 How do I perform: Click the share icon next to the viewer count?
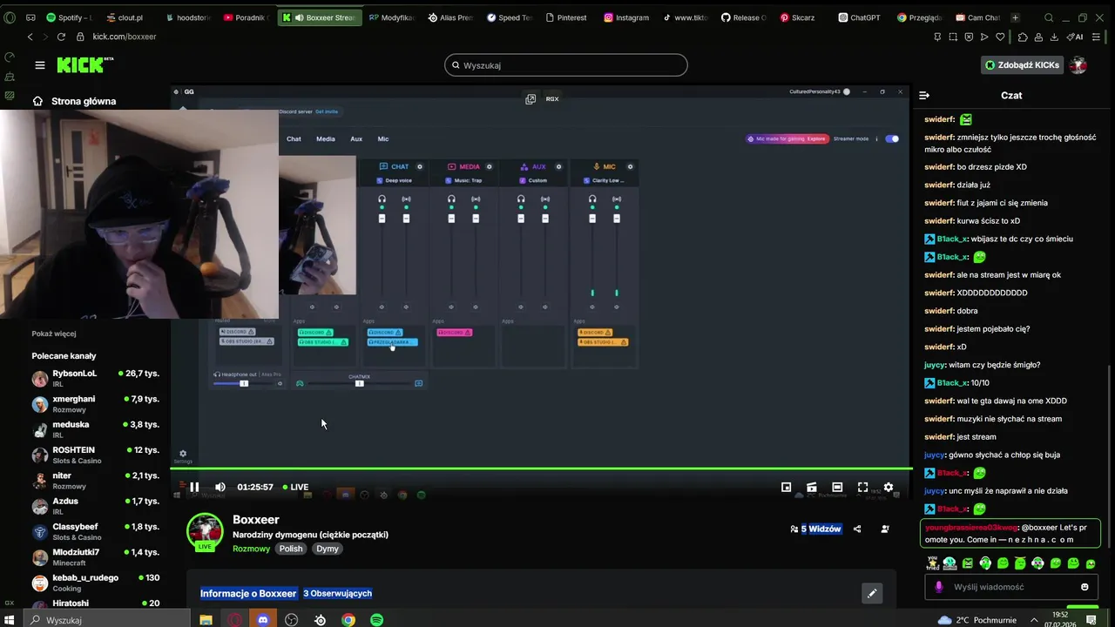click(x=857, y=529)
